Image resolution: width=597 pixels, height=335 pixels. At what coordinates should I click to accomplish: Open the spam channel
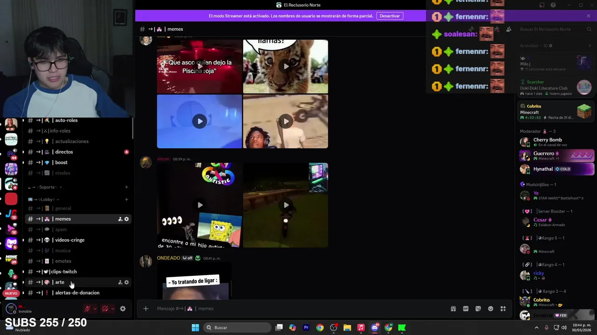[78, 229]
